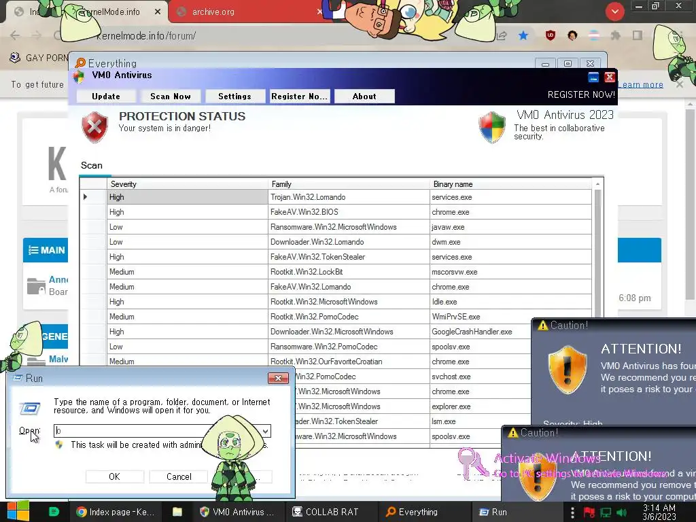The image size is (696, 522).
Task: Click the red flag system tray icon
Action: pos(589,512)
